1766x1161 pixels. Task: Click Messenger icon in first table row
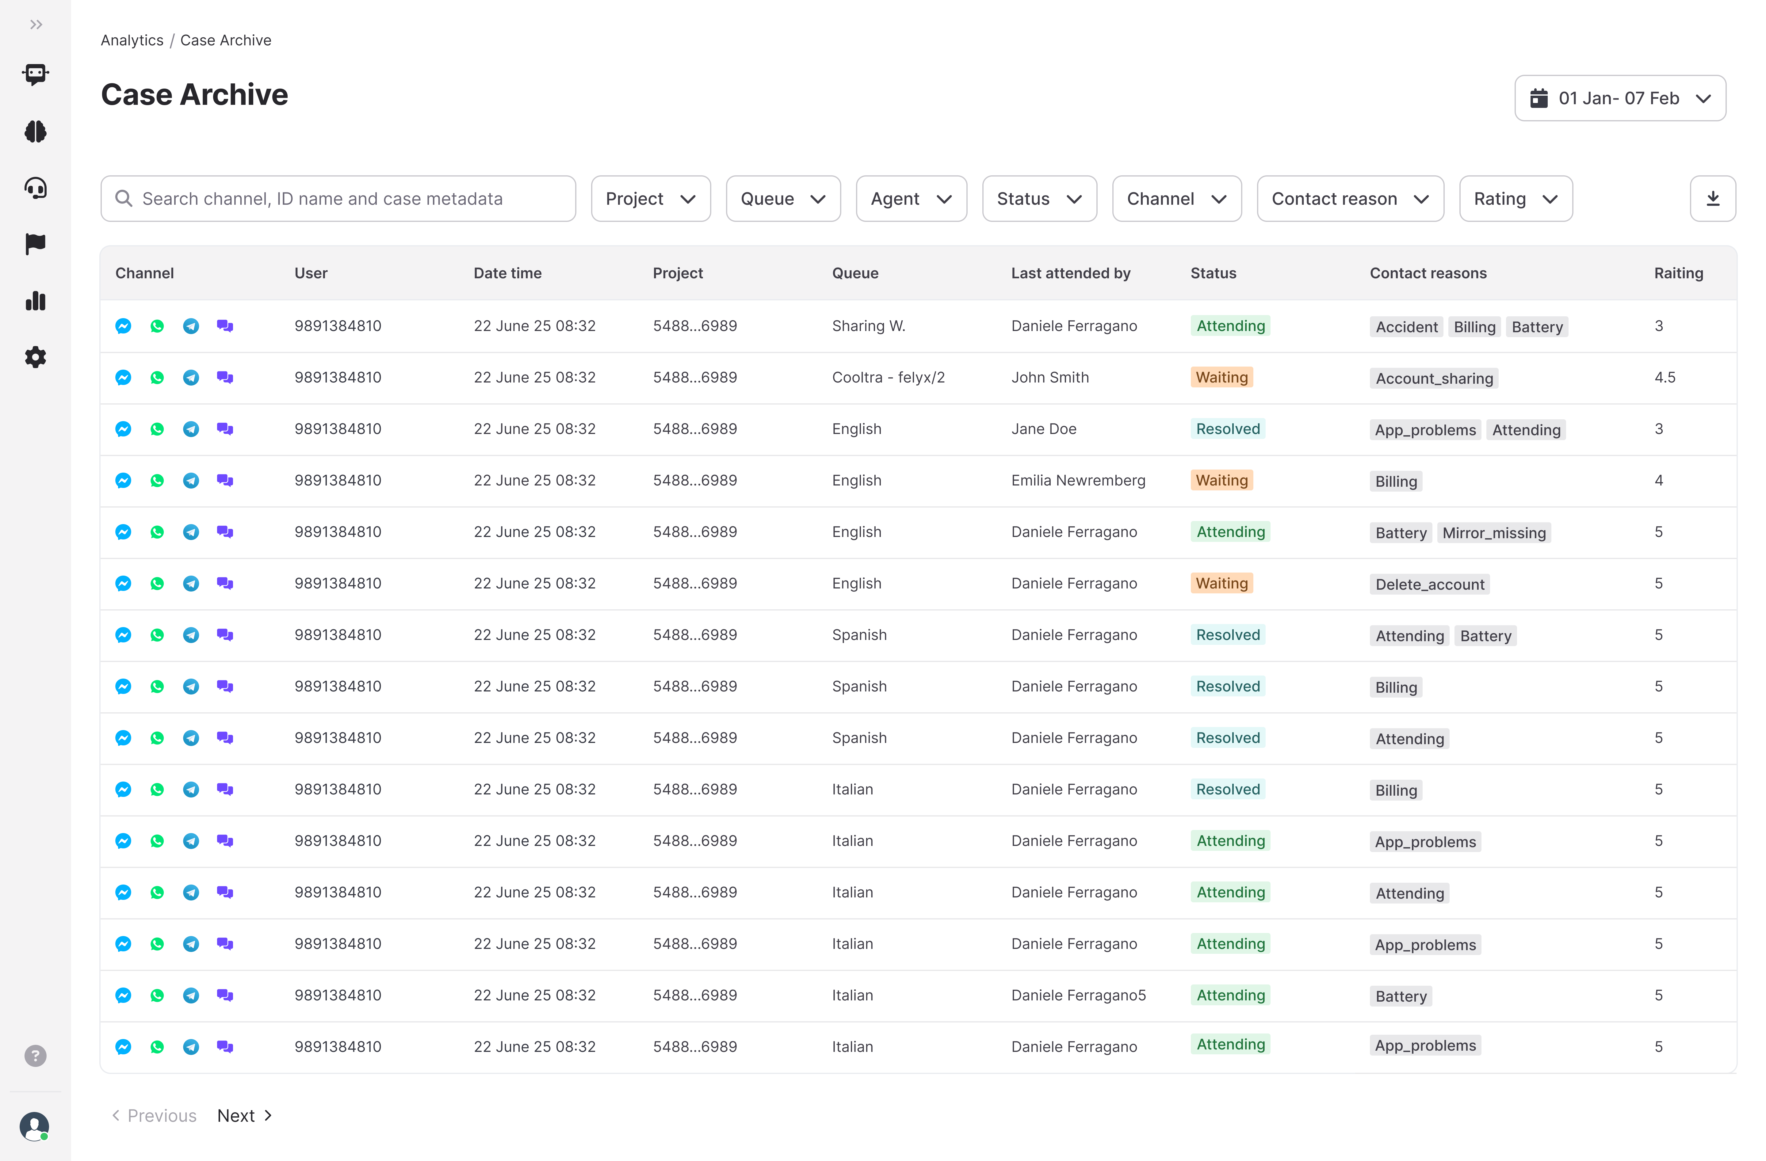pyautogui.click(x=123, y=326)
